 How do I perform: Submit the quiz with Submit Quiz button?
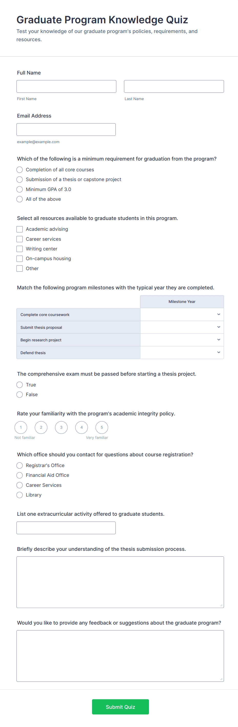point(121,707)
